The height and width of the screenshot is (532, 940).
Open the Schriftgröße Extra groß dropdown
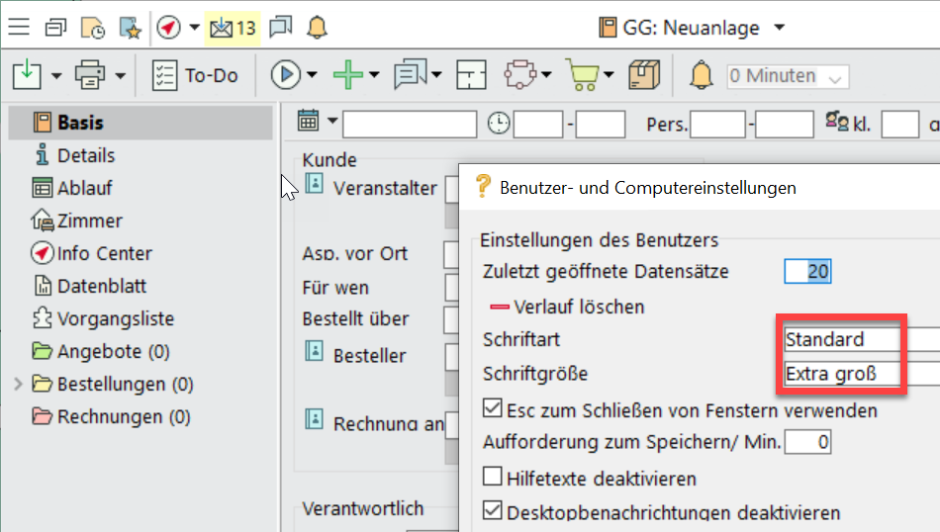coord(859,374)
